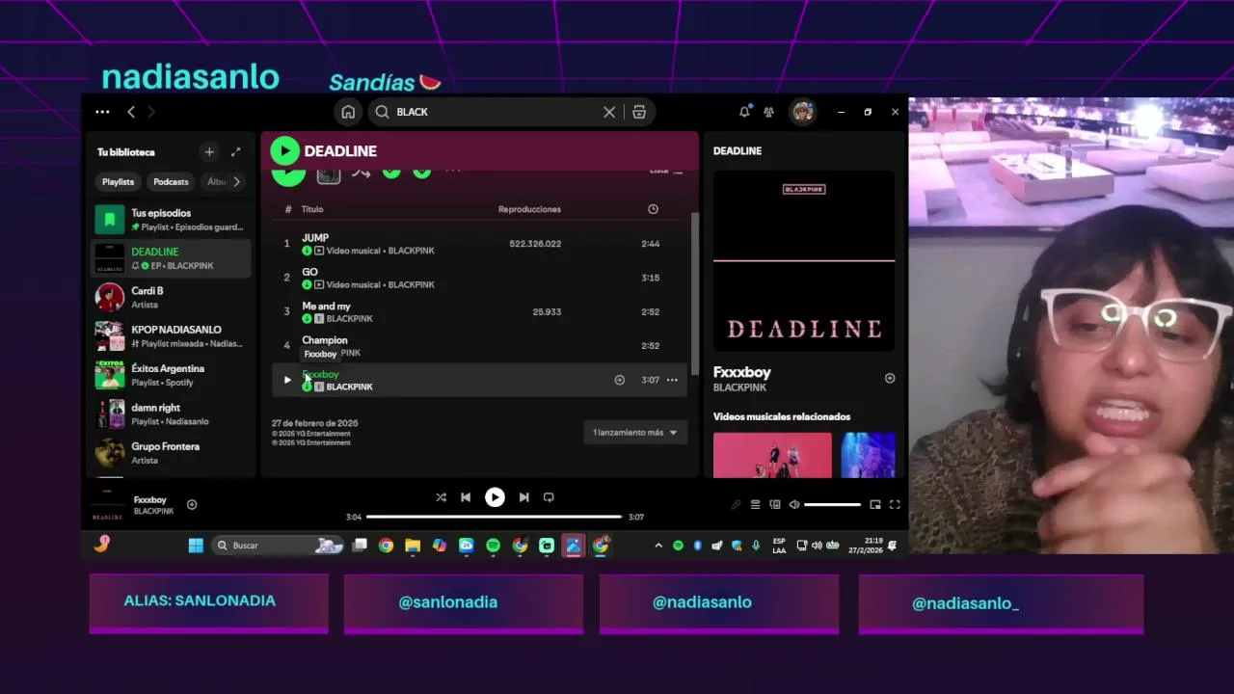Screen dimensions: 1234x694
Task: Add Fxxxboy row to Liked Songs
Action: coord(620,380)
